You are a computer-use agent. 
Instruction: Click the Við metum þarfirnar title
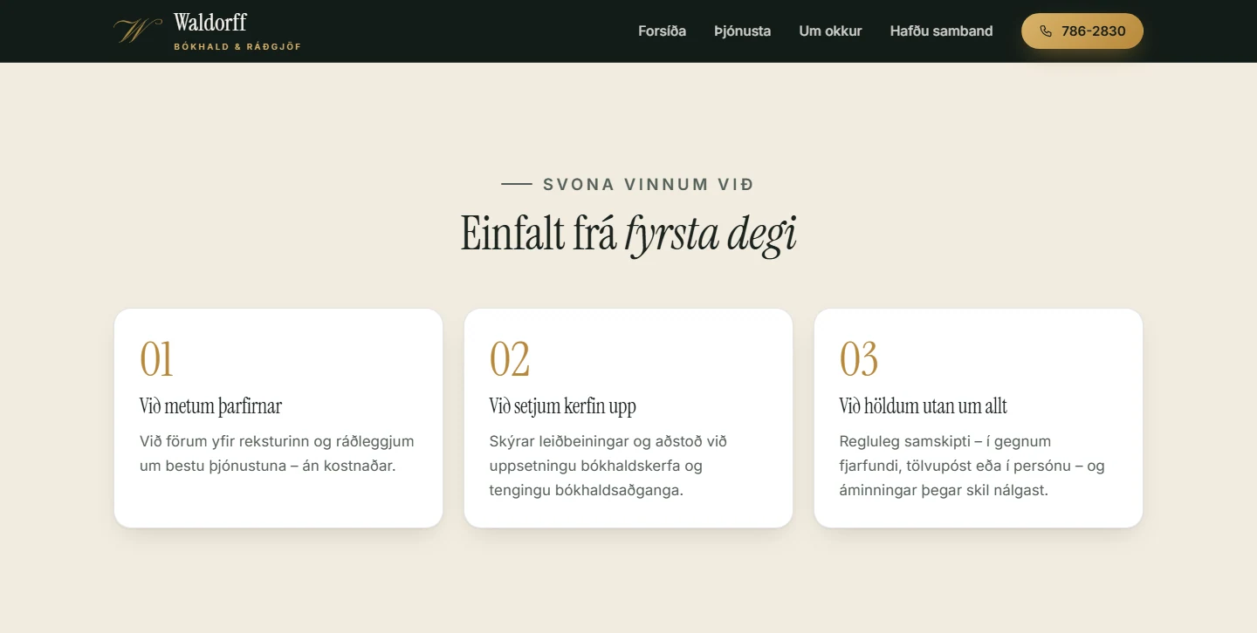210,406
